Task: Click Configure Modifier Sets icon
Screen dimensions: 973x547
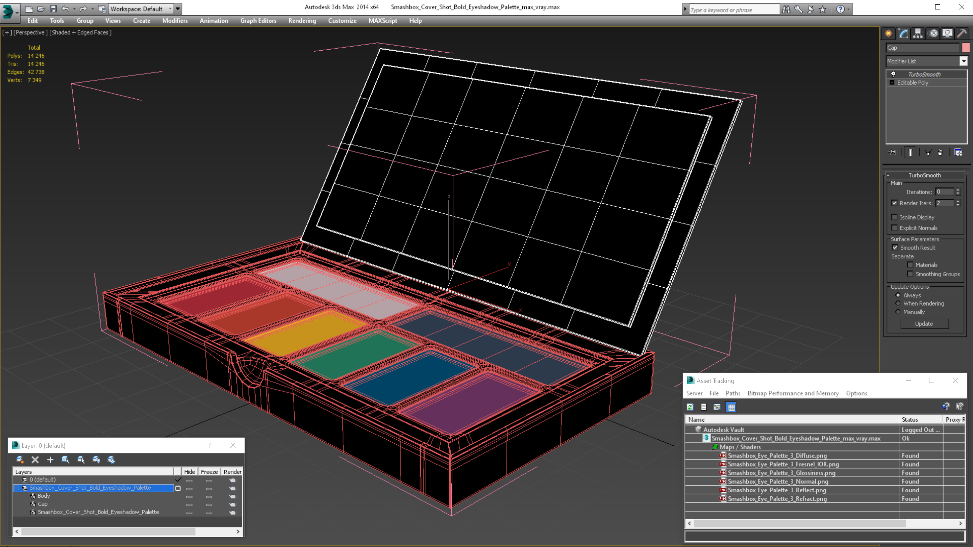Action: point(958,153)
